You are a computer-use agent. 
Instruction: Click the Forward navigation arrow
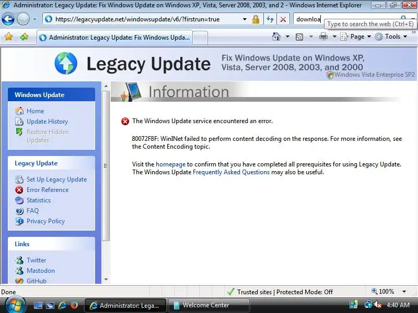click(23, 19)
